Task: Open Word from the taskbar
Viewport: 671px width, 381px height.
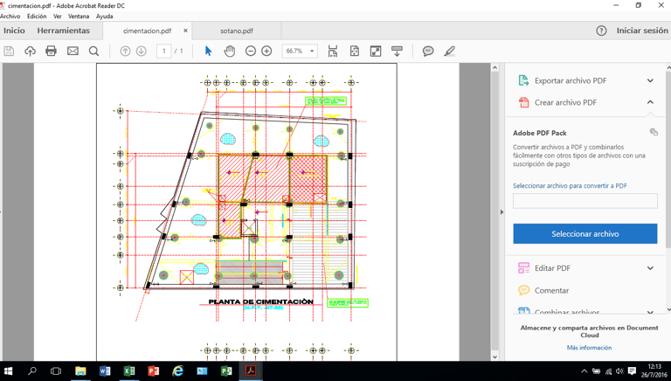Action: click(x=105, y=371)
